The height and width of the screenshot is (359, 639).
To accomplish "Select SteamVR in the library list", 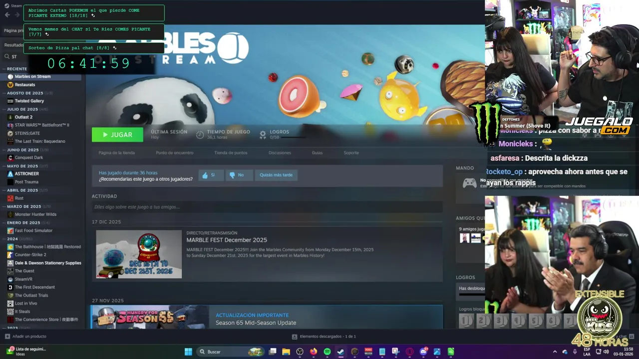I will [x=23, y=279].
